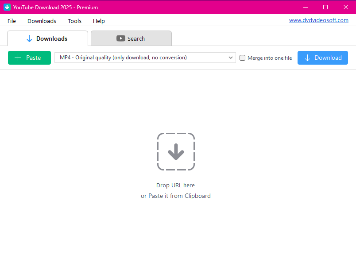This screenshot has width=356, height=263.
Task: Click 'or Paste it from Clipboard' text
Action: 176,196
